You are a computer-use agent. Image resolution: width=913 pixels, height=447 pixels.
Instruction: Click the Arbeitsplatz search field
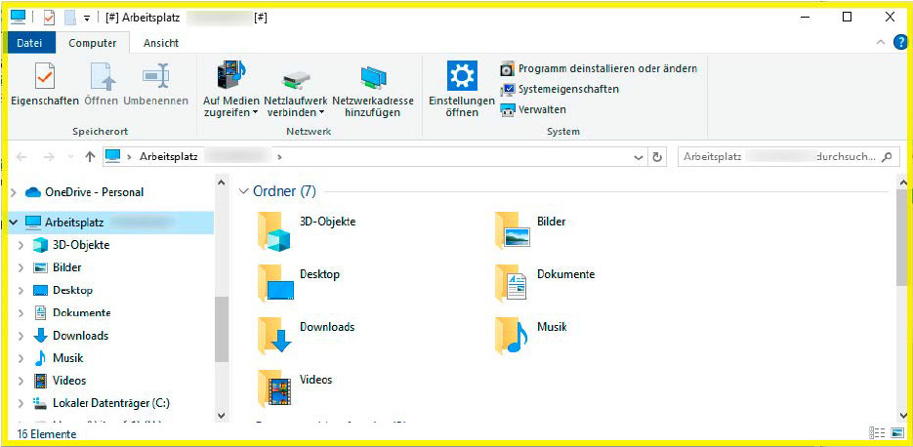point(781,157)
